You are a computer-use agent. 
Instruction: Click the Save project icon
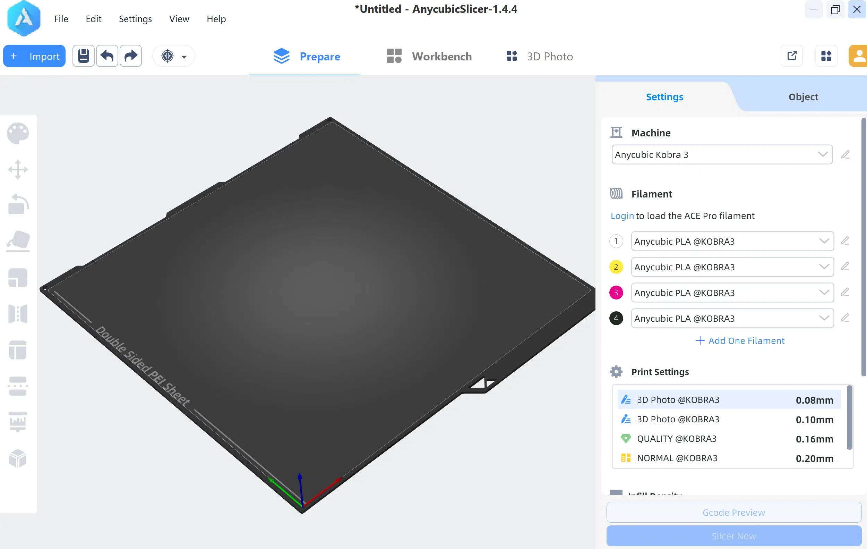[x=84, y=56]
